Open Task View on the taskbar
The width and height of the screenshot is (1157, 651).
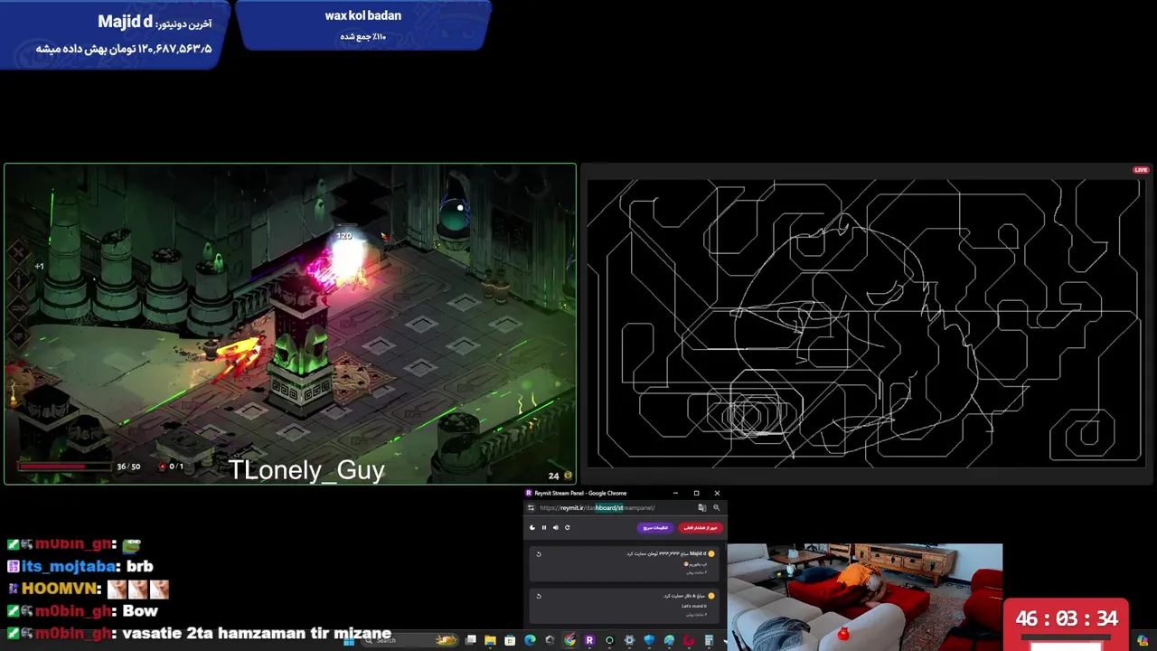(x=471, y=640)
